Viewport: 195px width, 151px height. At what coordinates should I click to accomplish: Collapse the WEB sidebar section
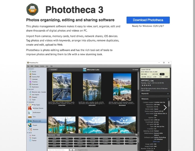[28, 133]
